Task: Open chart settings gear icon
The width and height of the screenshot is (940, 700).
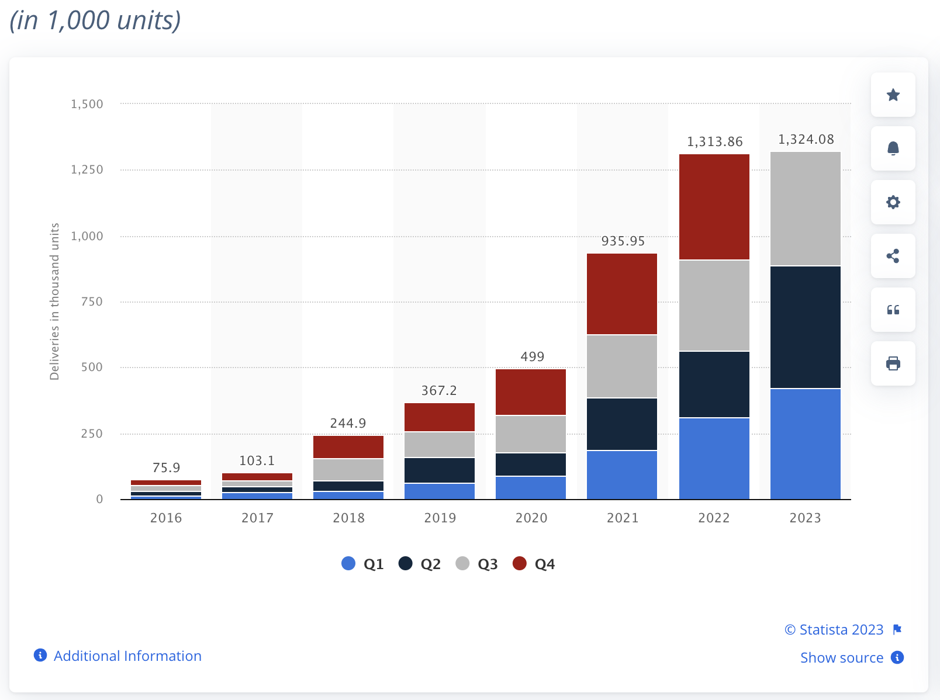Action: click(x=893, y=202)
